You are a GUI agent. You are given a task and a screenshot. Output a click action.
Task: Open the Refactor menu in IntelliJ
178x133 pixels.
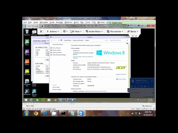68,22
